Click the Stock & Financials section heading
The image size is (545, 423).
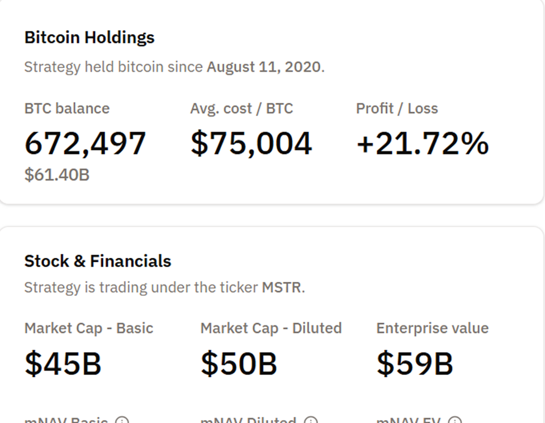pyautogui.click(x=97, y=261)
